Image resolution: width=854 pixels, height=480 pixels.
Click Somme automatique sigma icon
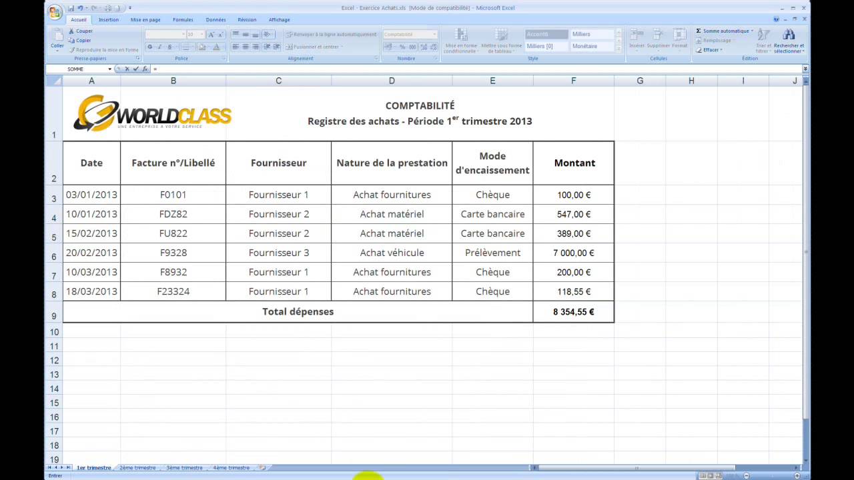pyautogui.click(x=699, y=31)
